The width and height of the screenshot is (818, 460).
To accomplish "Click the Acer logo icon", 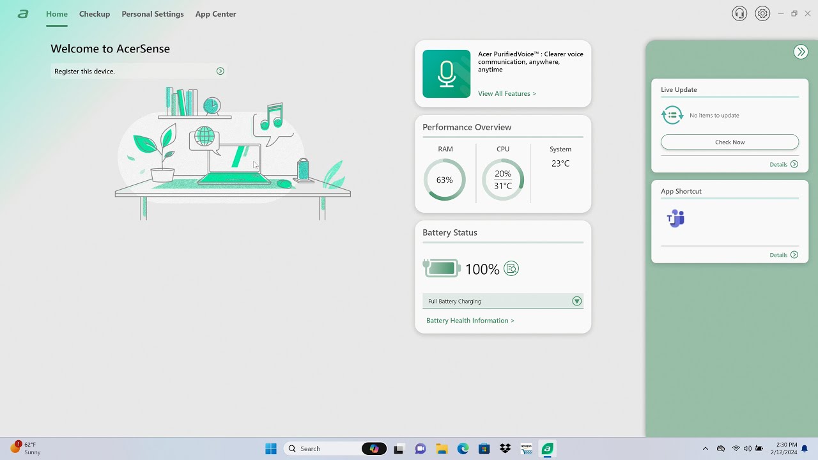I will point(23,14).
